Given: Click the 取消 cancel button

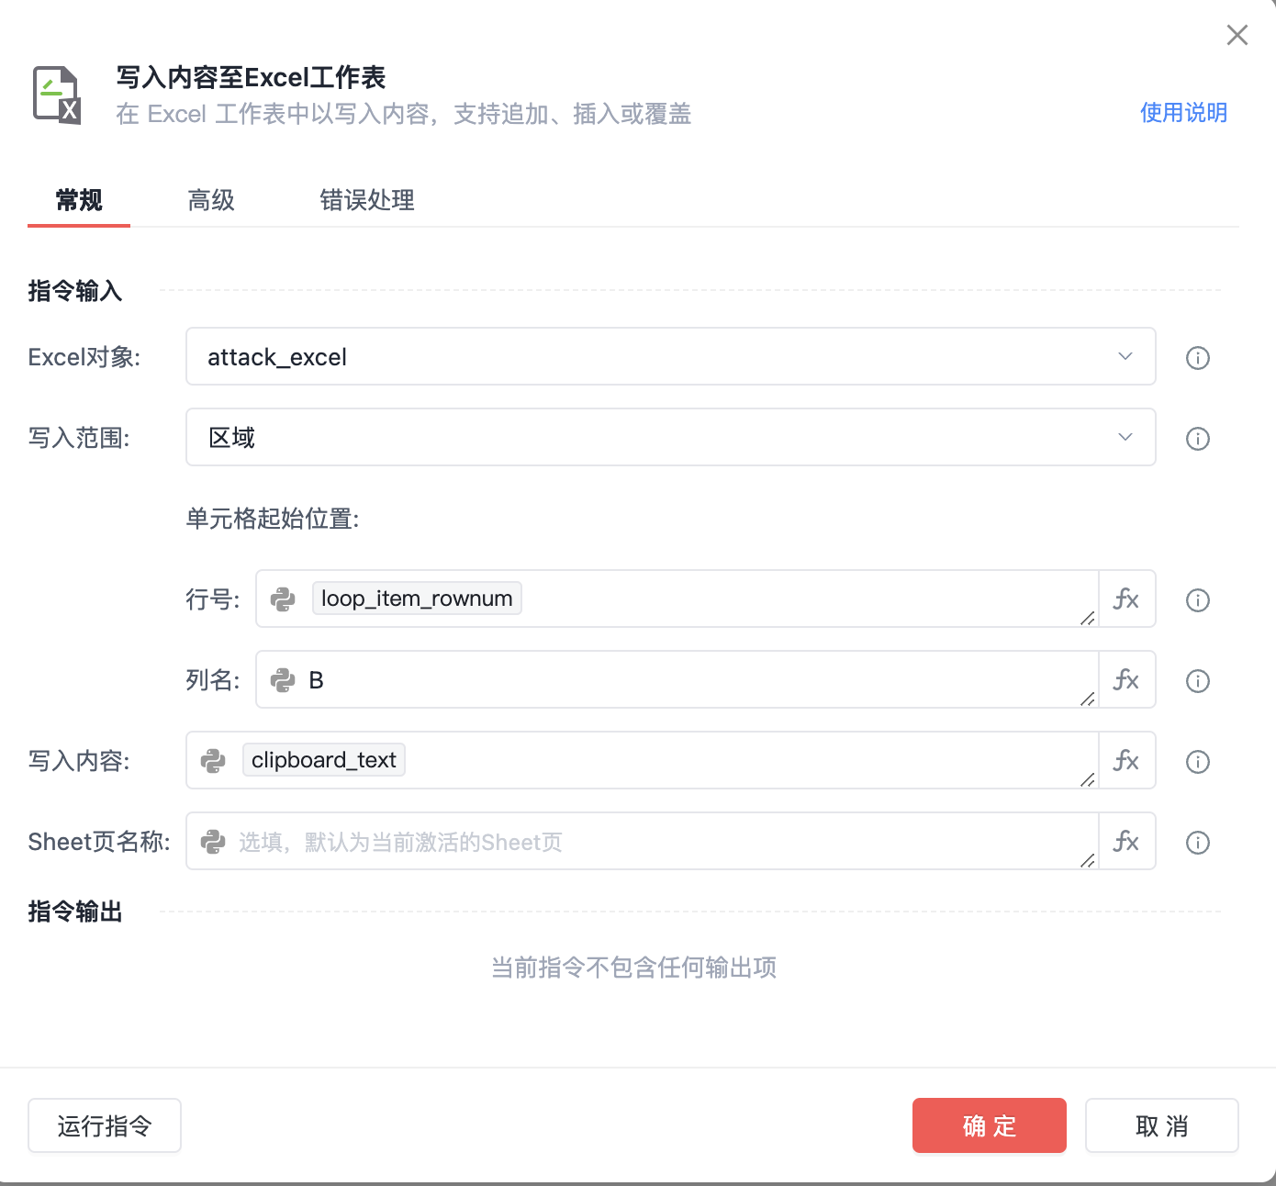Looking at the screenshot, I should 1161,1125.
